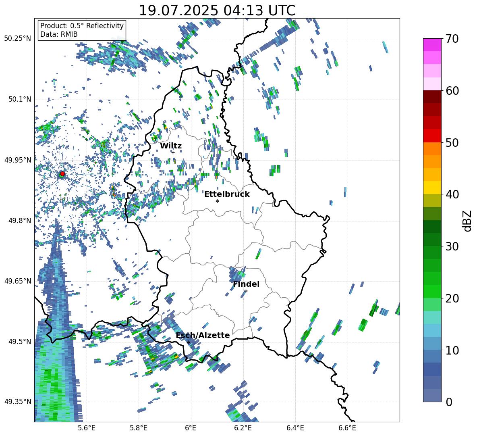Click the Ettelbruck city label
477x436 pixels.
coord(227,194)
